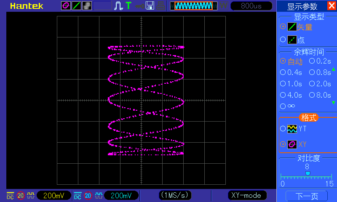The height and width of the screenshot is (202, 337).
Task: Click the white pulse waveform icon
Action: coord(118,6)
